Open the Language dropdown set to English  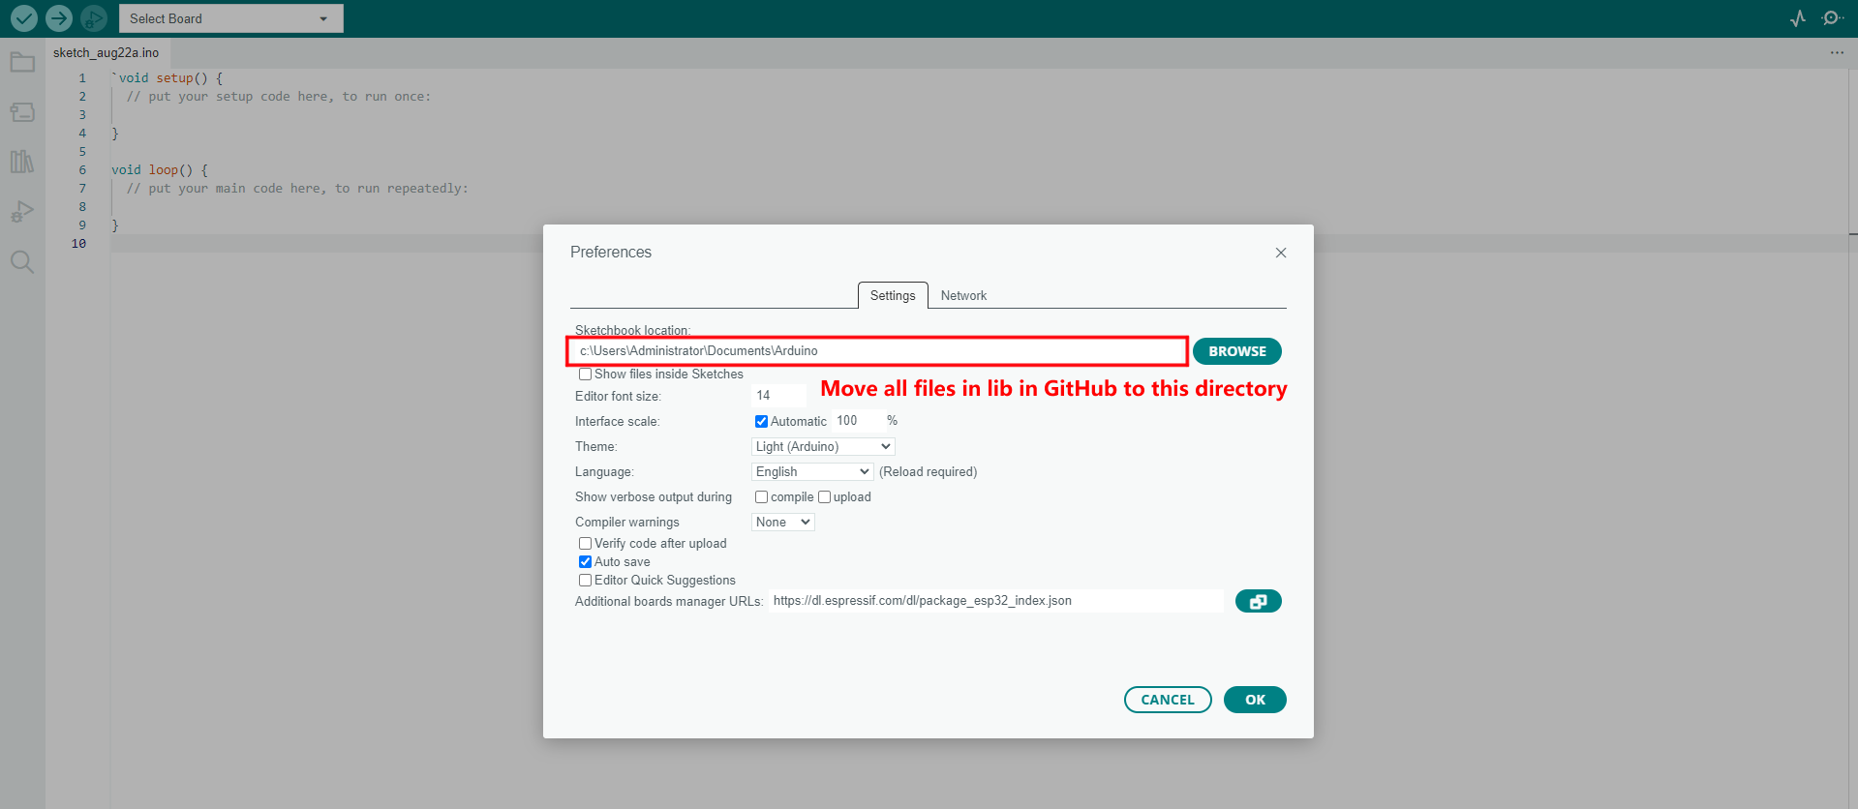pyautogui.click(x=812, y=472)
